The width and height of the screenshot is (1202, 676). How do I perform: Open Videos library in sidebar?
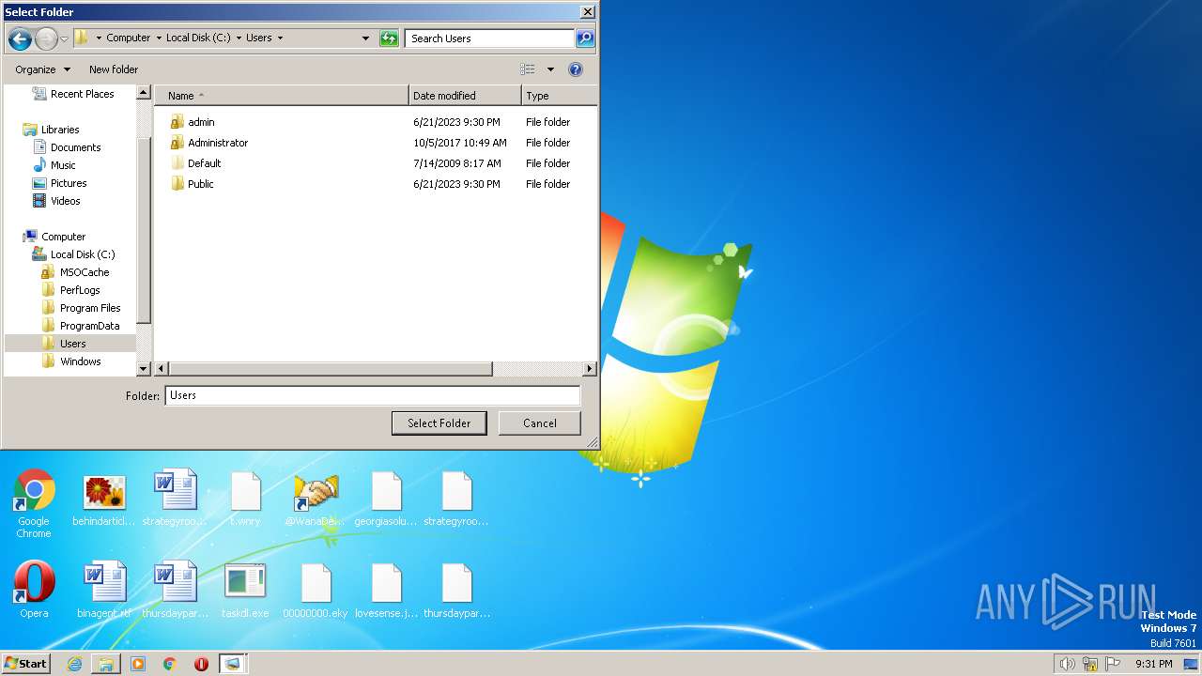click(57, 201)
